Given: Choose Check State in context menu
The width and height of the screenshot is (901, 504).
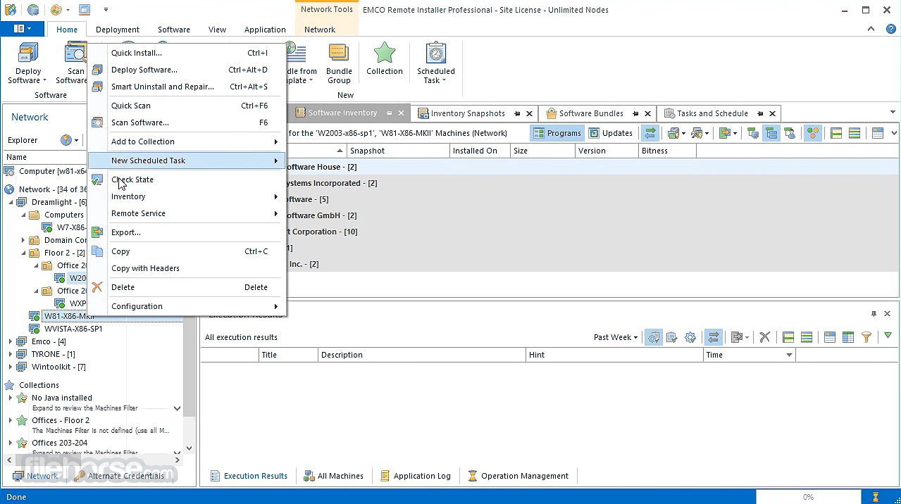Looking at the screenshot, I should click(187, 179).
